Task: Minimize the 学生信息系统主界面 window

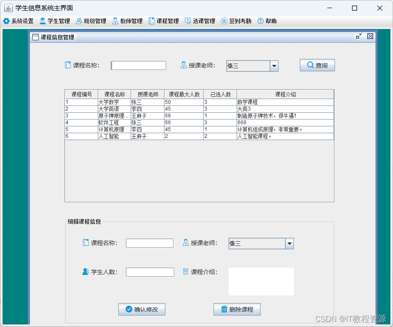Action: pyautogui.click(x=330, y=8)
